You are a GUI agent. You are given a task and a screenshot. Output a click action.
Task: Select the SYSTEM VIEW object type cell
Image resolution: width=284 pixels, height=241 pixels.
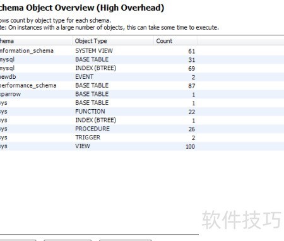click(x=94, y=51)
